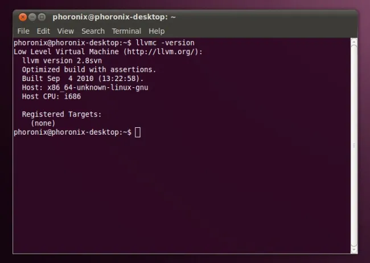Viewport: 370px width, 263px height.
Task: Click the vertical scrollbar thumb
Action: (x=353, y=145)
